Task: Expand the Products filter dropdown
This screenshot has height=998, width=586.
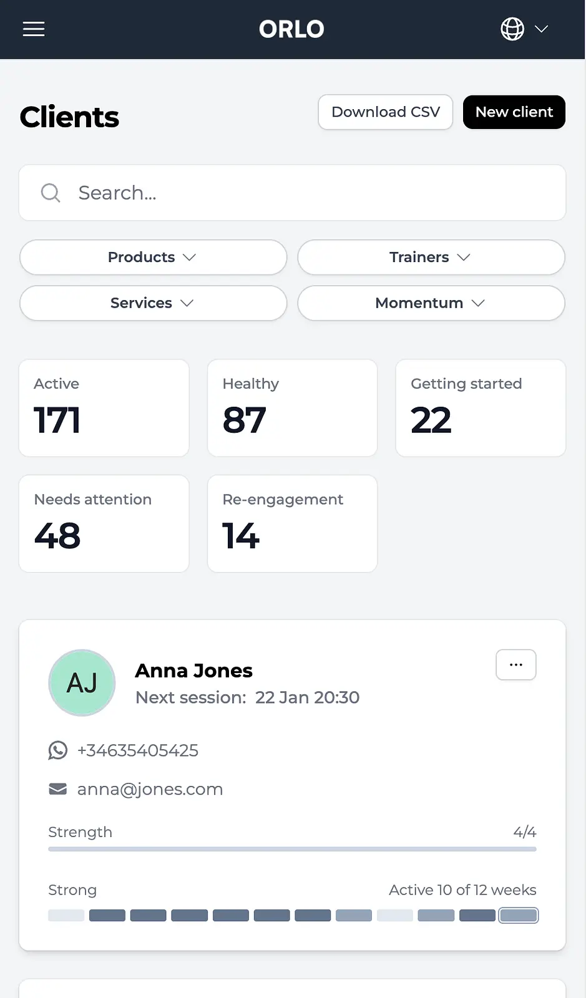Action: (153, 257)
